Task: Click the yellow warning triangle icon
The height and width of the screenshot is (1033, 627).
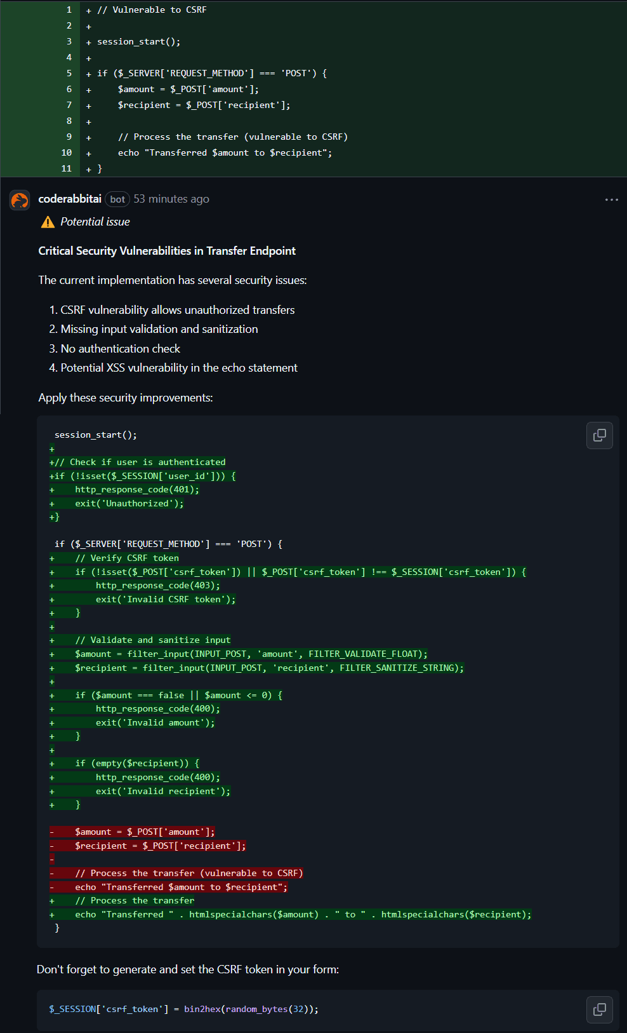Action: pyautogui.click(x=48, y=222)
